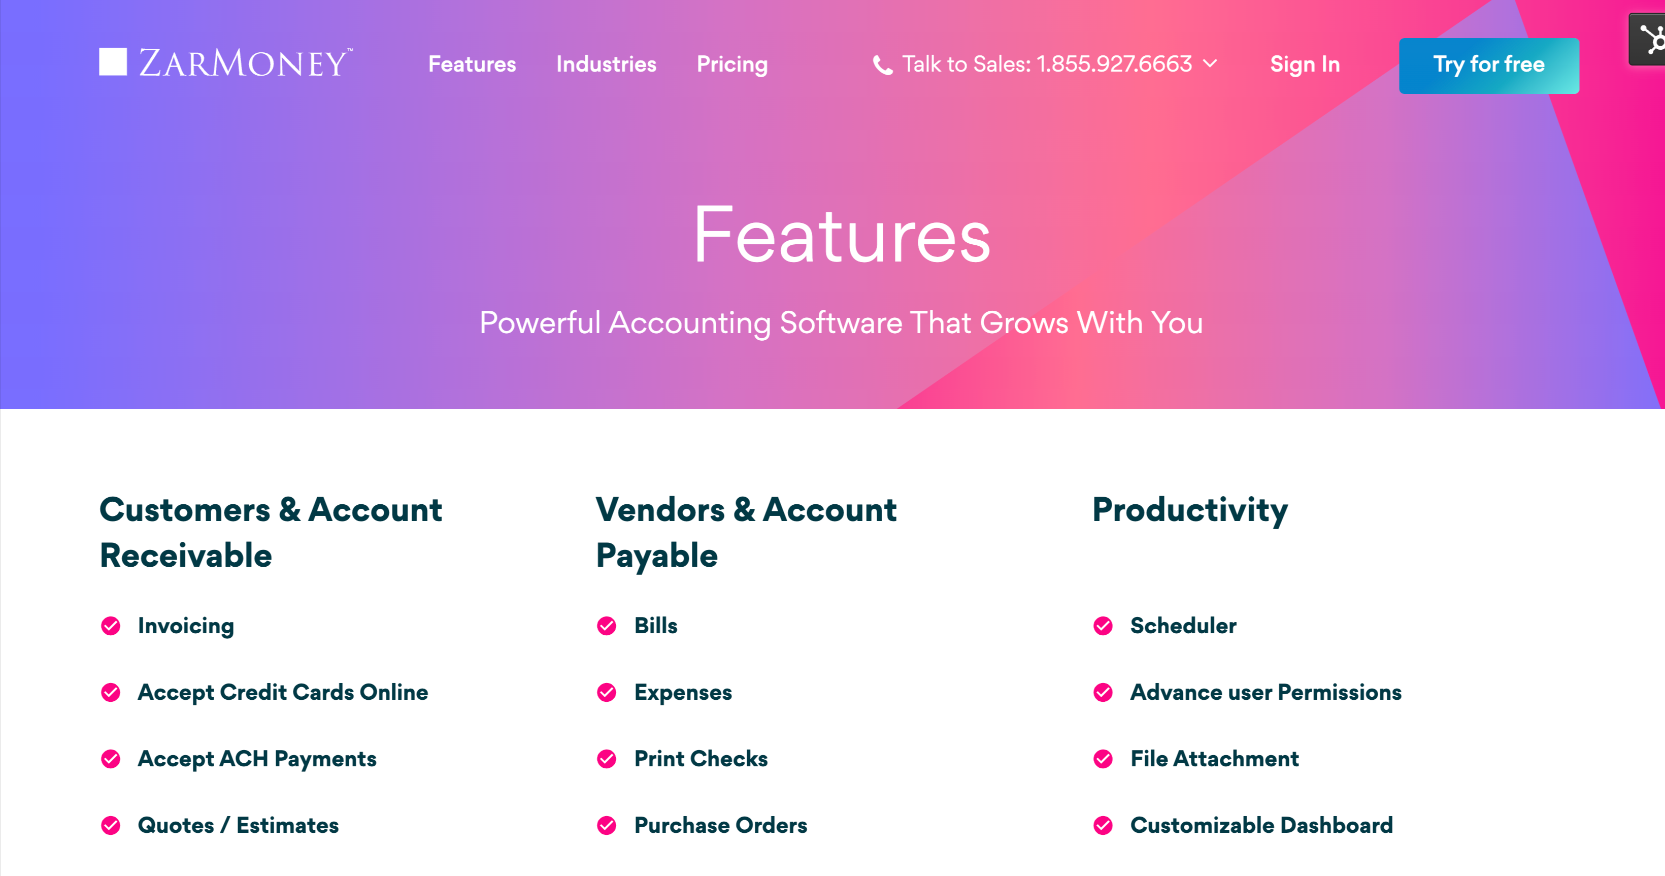Click the Advance user Permissions link

[1266, 692]
